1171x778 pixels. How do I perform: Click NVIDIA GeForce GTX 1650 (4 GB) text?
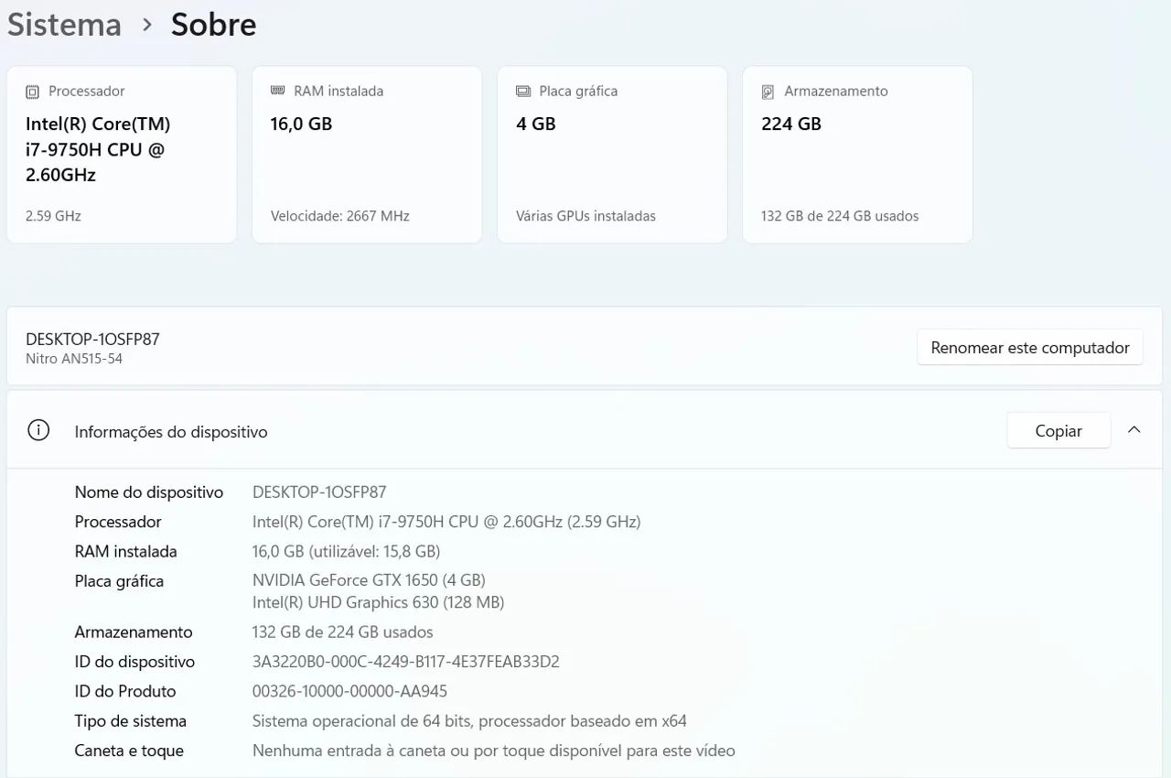click(369, 580)
